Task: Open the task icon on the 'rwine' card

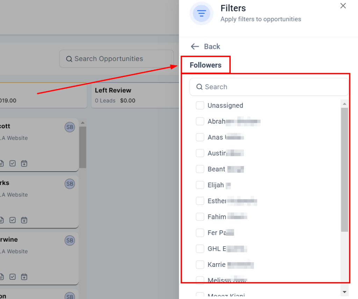Action: tap(13, 277)
